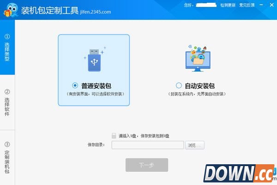Click the username next to 您好
Screen dimensions: 277x185
pyautogui.click(x=205, y=5)
